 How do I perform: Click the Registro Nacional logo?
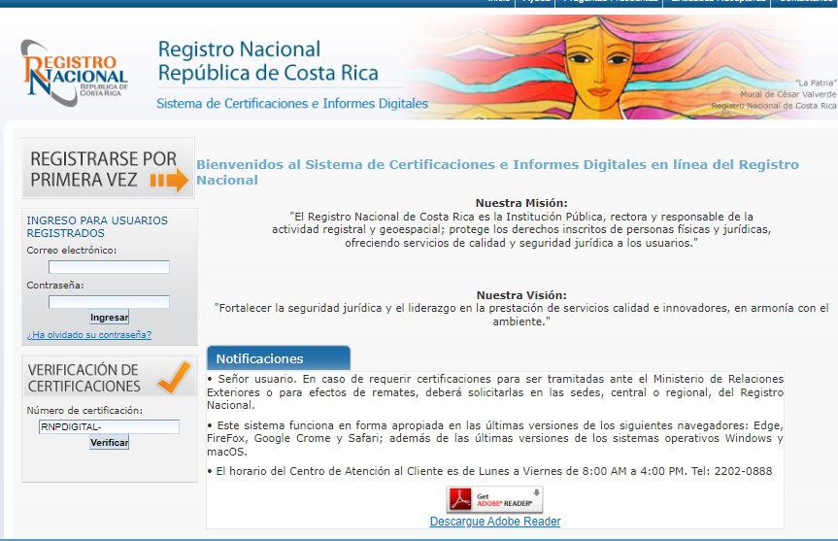(75, 73)
